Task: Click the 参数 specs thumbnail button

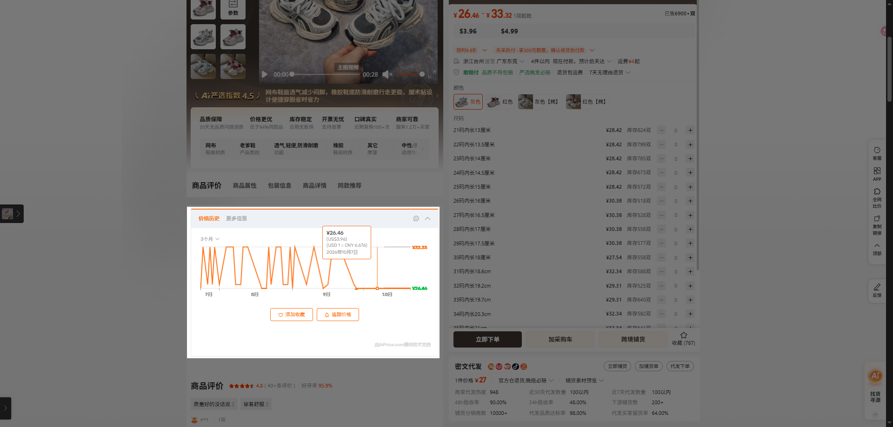Action: coord(233,9)
